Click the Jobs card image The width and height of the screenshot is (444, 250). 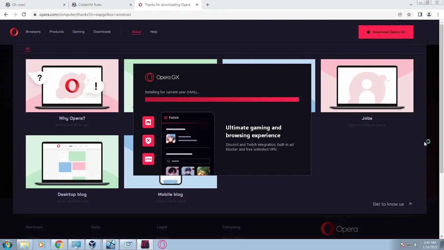coord(367,86)
